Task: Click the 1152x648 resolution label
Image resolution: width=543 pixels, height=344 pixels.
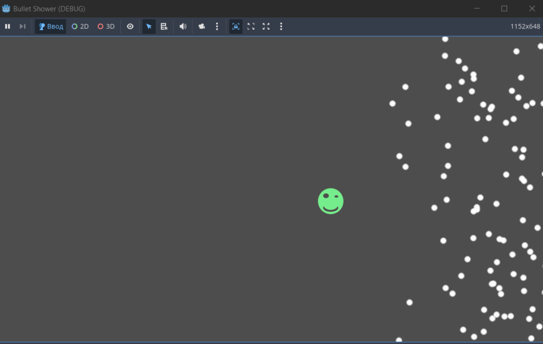Action: (x=525, y=26)
